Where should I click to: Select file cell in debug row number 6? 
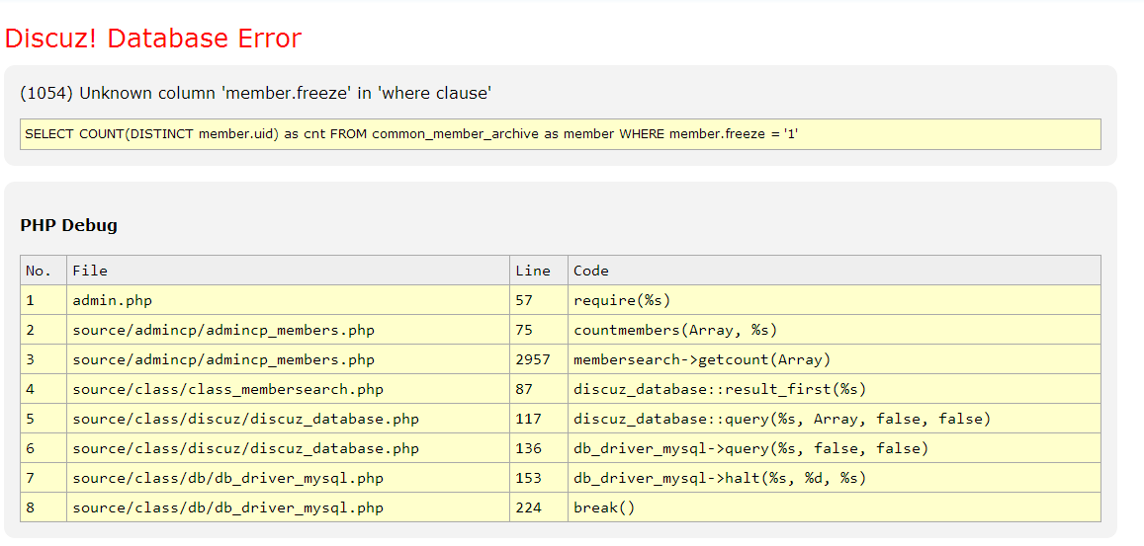(288, 448)
